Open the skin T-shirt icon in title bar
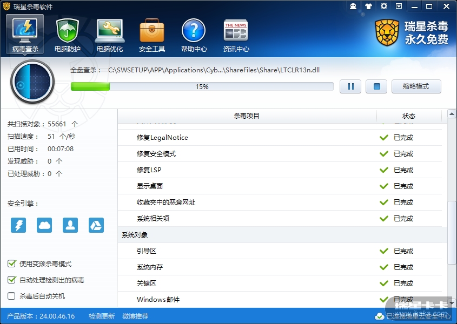This screenshot has height=324, width=457. 368,6
